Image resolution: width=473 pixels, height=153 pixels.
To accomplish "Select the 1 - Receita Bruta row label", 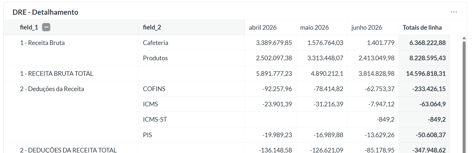I will [42, 43].
